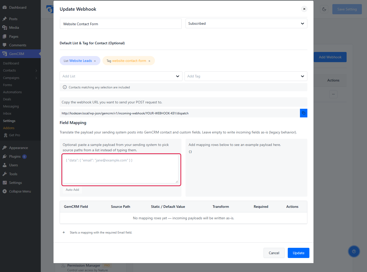Open the help circle button
The width and height of the screenshot is (367, 272).
354,251
